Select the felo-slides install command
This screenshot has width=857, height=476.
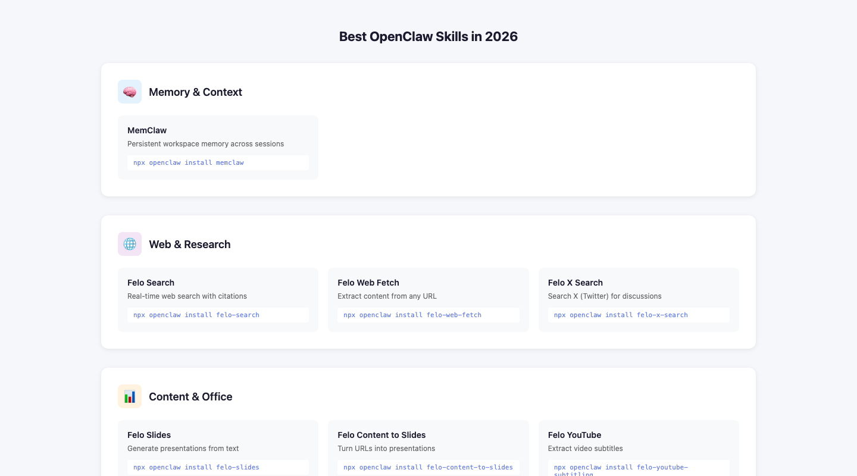[x=196, y=467]
